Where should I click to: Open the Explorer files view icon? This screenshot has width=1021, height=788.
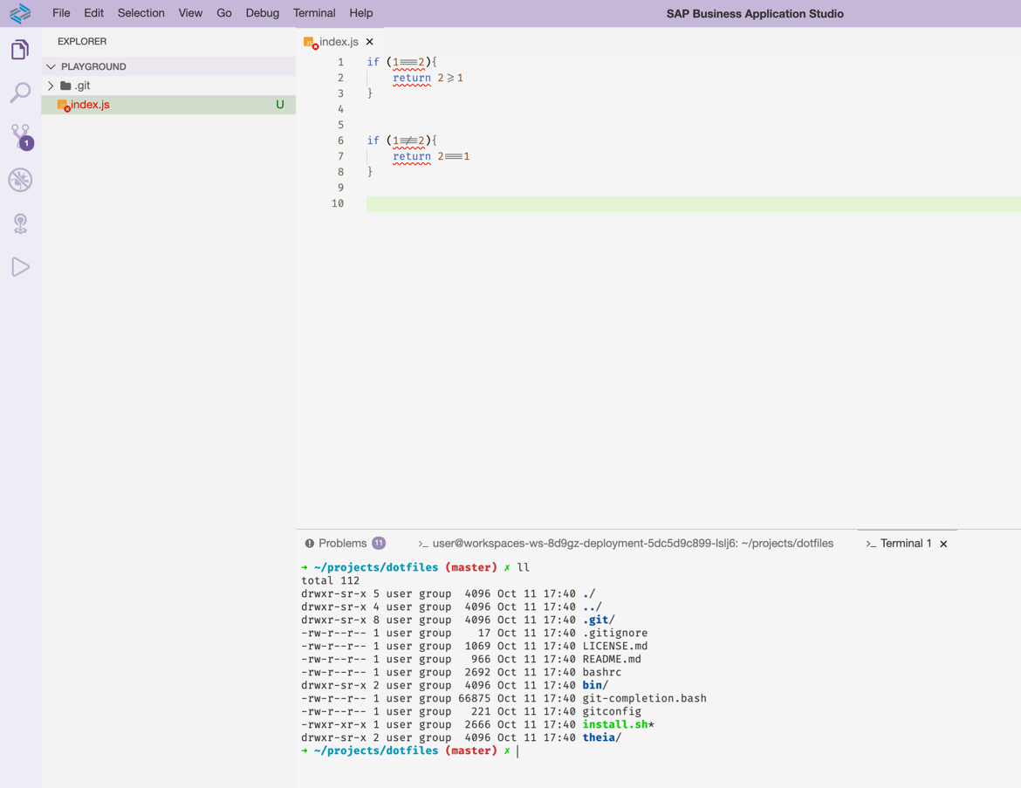[x=20, y=50]
